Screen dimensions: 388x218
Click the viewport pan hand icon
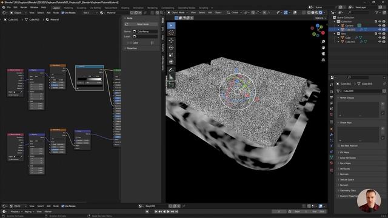[x=323, y=47]
